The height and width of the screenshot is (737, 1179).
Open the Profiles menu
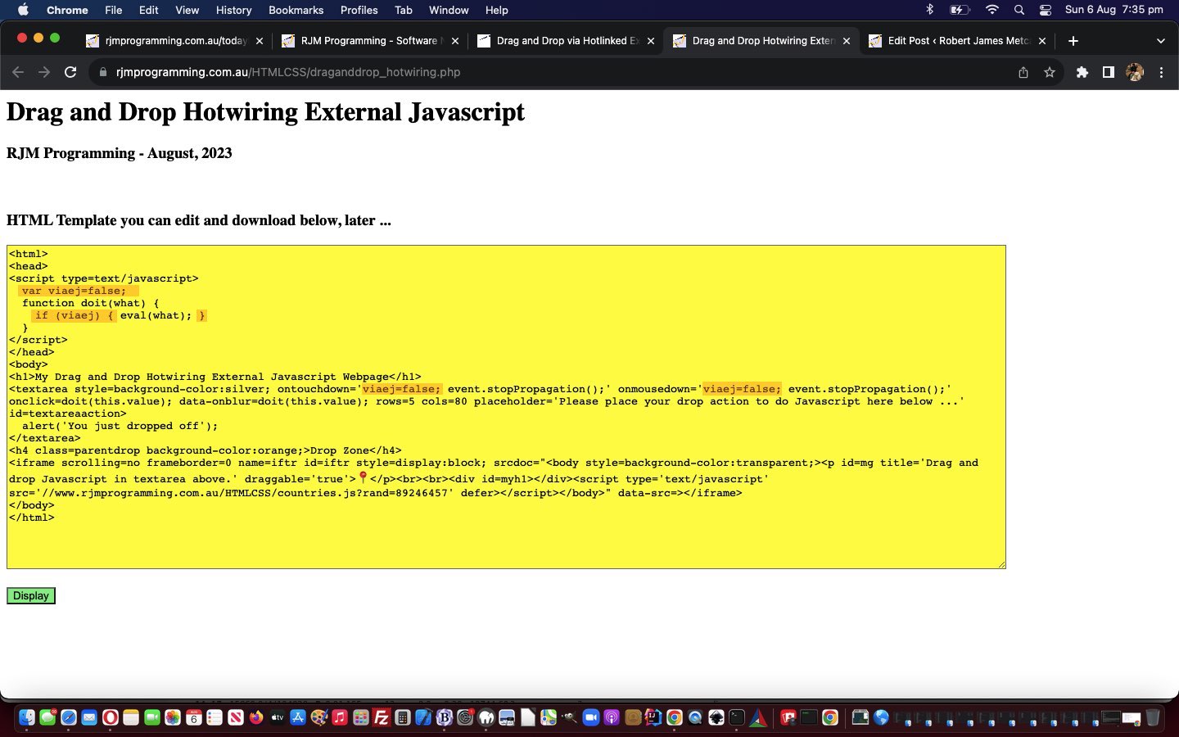[x=359, y=10]
